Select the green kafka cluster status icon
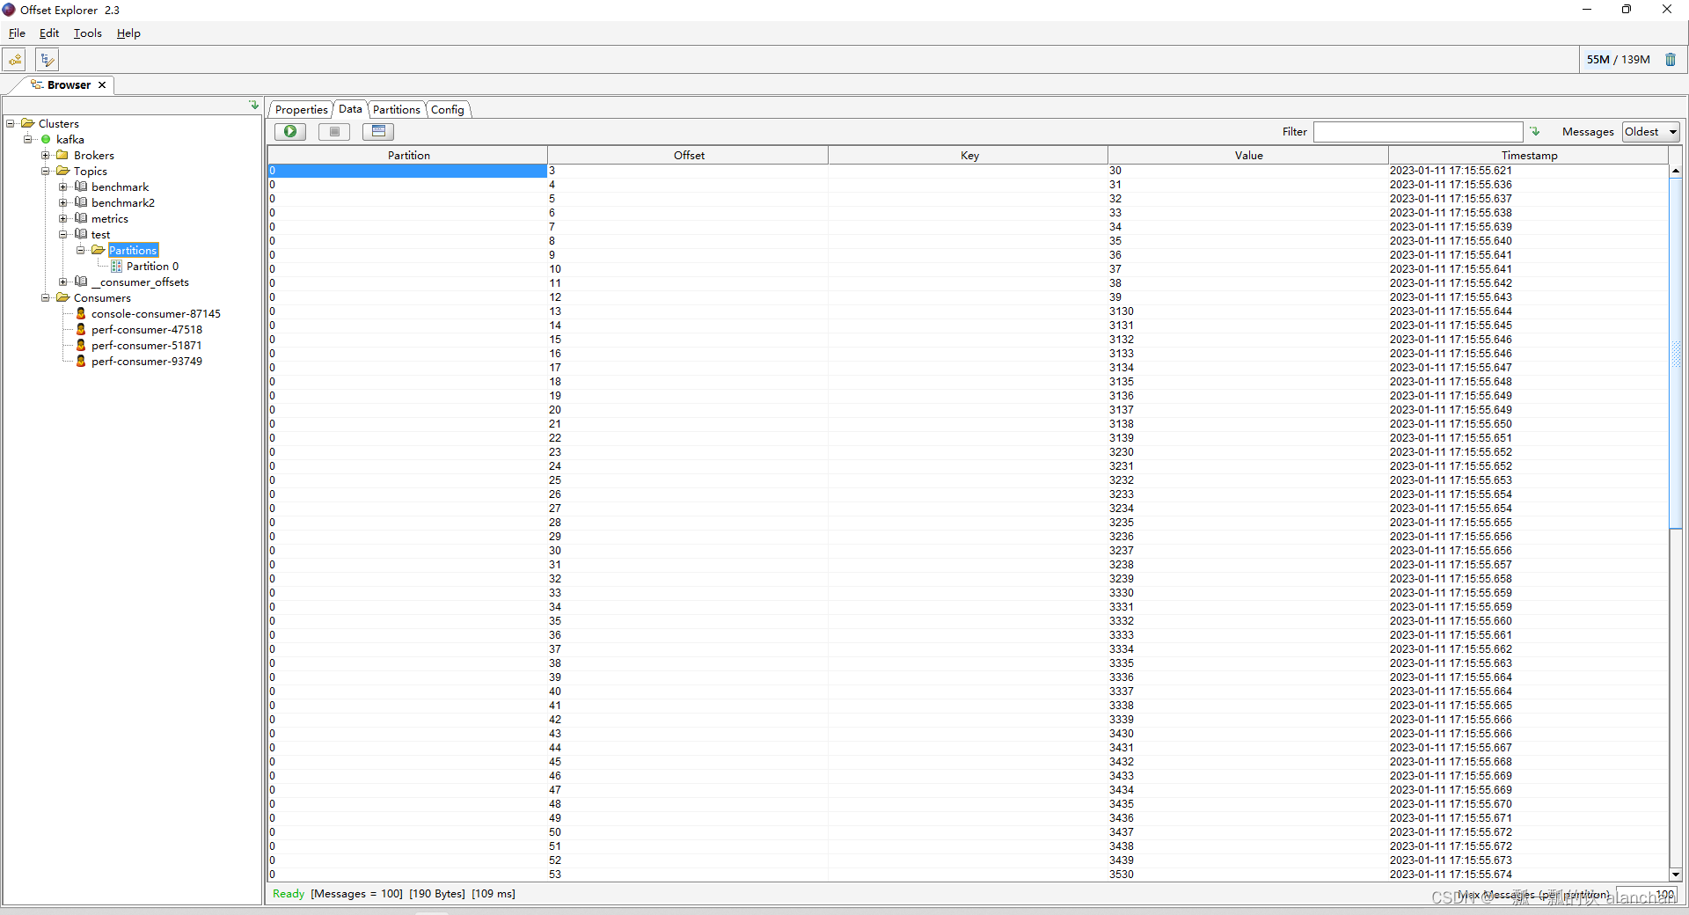The image size is (1689, 915). (46, 140)
